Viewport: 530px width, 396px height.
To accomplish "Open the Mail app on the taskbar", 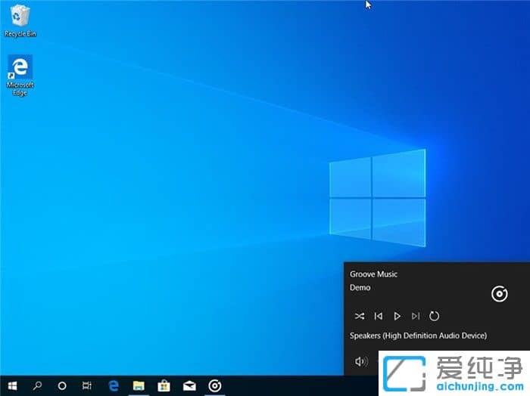I will (189, 385).
